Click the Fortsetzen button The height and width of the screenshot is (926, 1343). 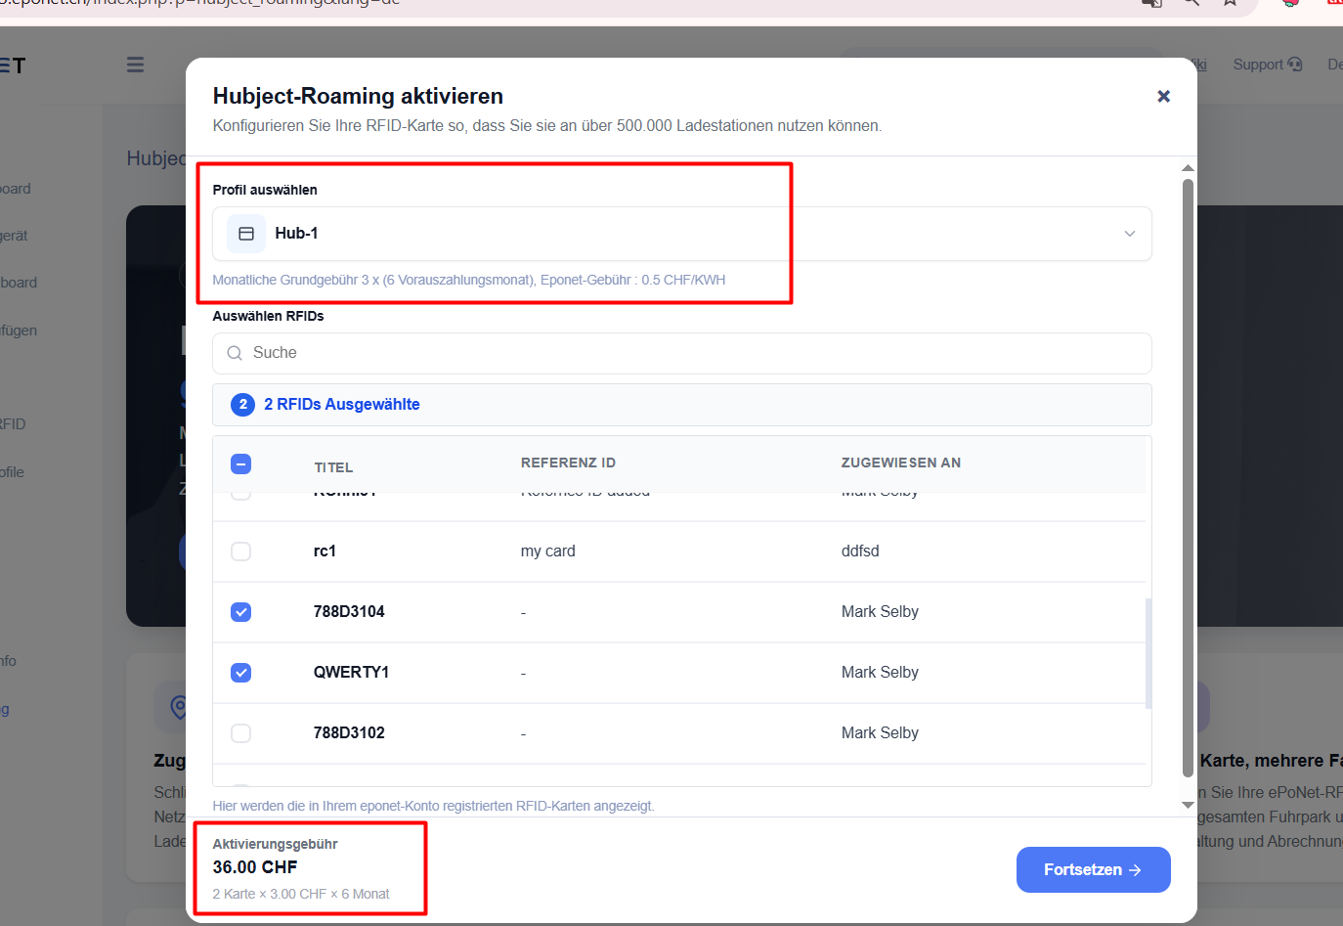1094,869
